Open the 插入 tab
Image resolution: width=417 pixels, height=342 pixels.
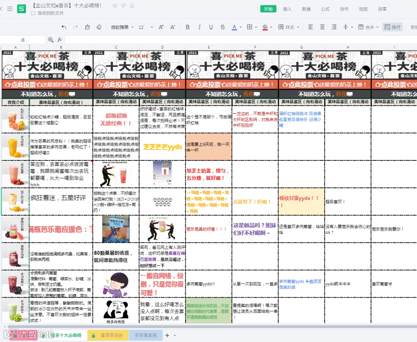point(287,9)
